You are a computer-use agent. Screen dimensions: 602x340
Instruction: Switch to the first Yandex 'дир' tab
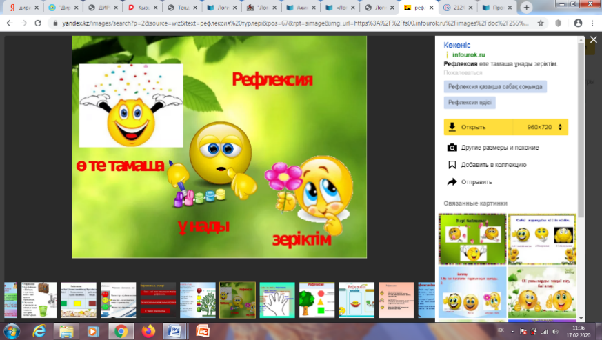[x=24, y=8]
